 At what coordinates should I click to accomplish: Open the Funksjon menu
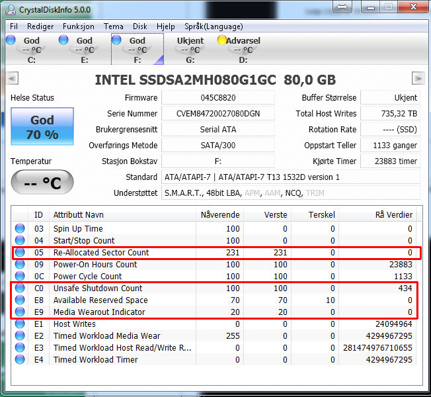(x=79, y=26)
